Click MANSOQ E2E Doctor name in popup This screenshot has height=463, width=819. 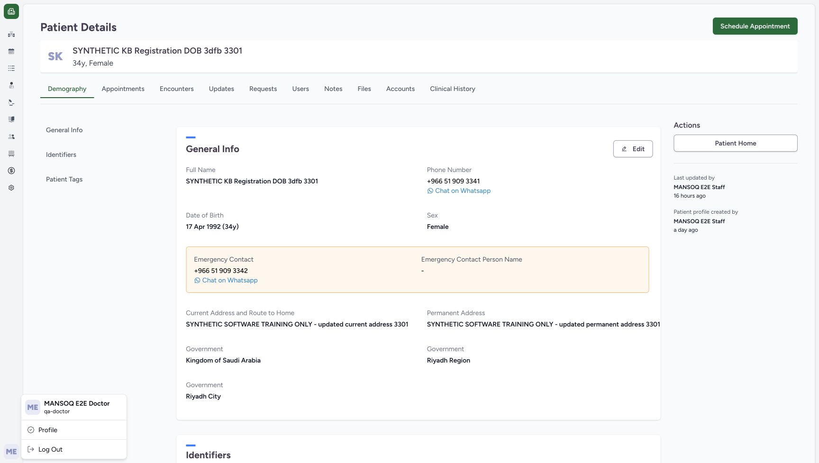coord(77,403)
